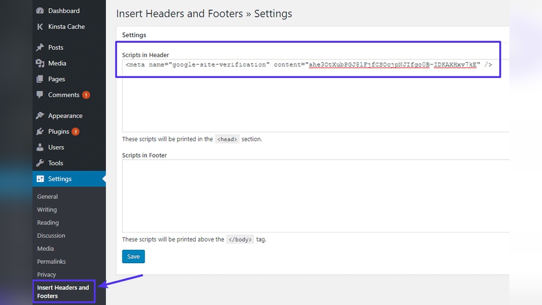Click inside the Scripts in Header textarea
Image resolution: width=542 pixels, height=305 pixels.
pyautogui.click(x=315, y=96)
